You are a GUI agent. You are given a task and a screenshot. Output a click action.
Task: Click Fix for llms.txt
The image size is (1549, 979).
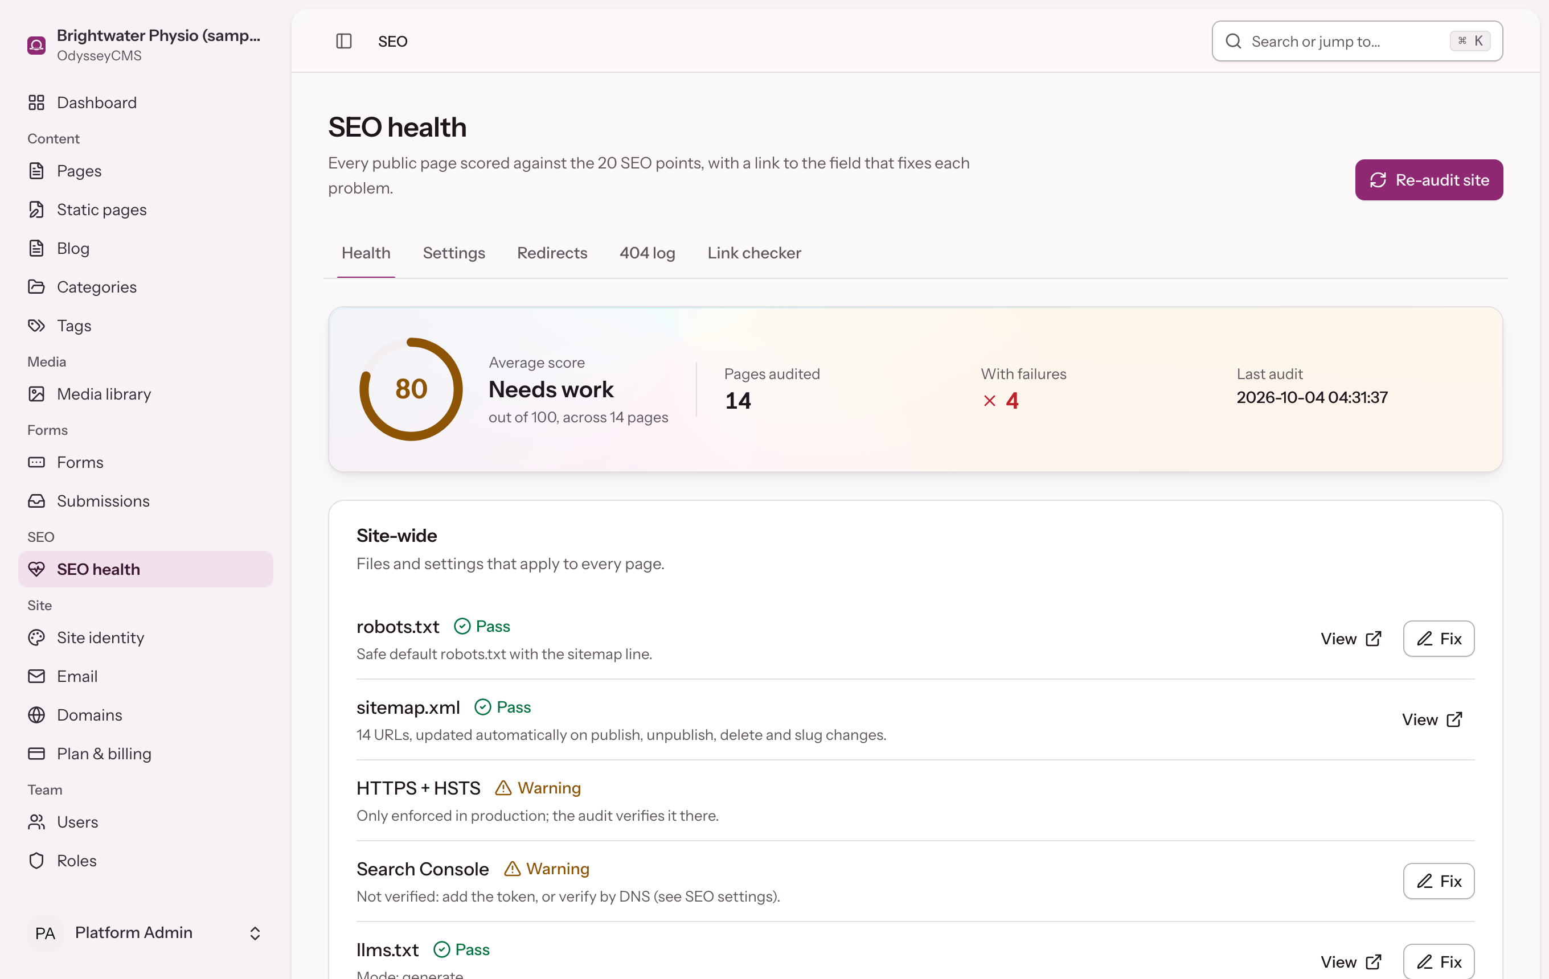click(1439, 962)
